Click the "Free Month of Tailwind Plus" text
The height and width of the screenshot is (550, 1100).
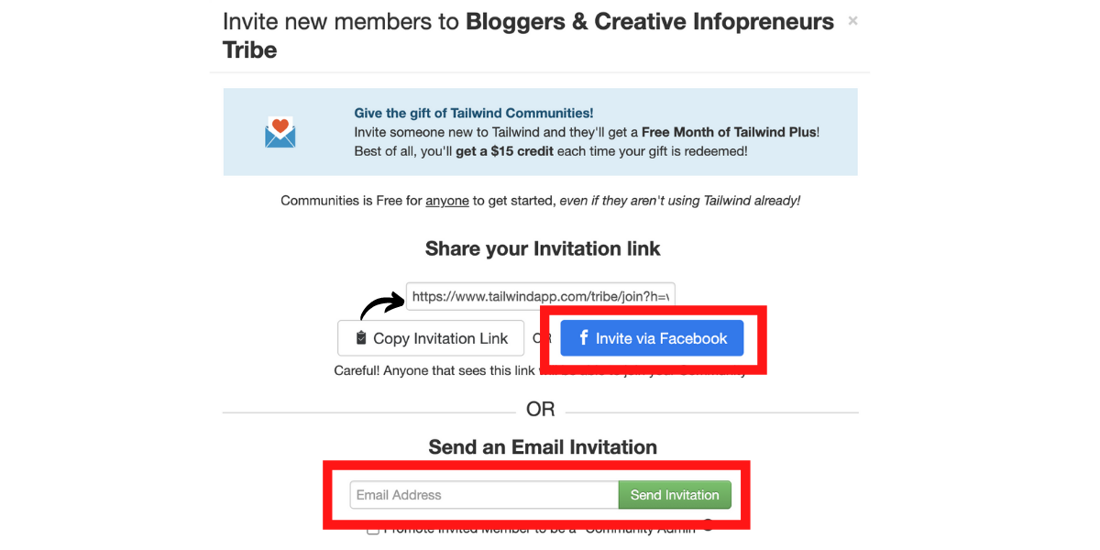(729, 132)
